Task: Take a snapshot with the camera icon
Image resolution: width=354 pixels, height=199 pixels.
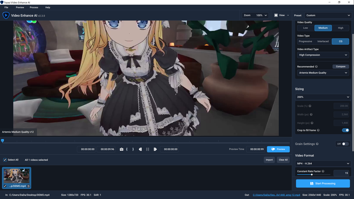Action: tap(121, 149)
